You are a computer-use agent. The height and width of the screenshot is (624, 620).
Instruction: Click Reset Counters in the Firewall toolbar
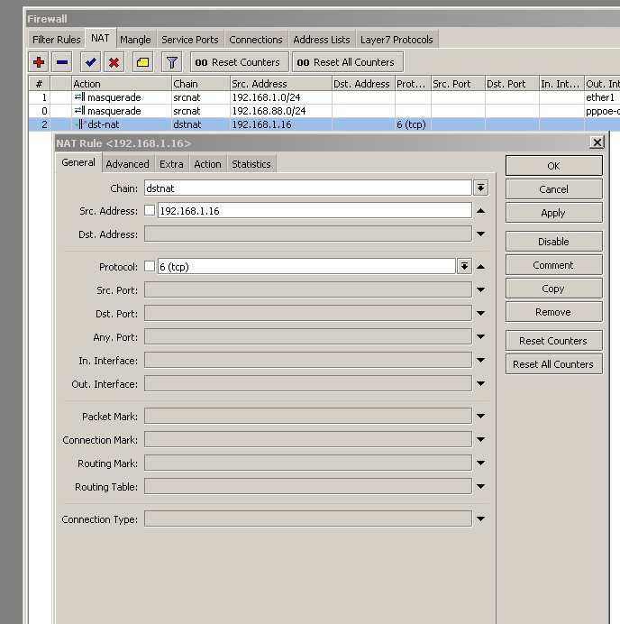(x=240, y=62)
